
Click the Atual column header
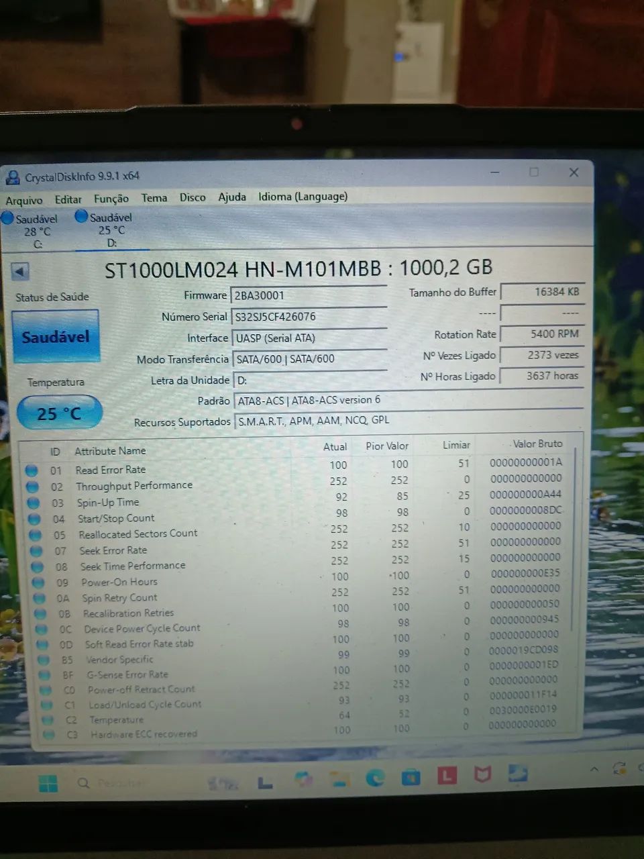pyautogui.click(x=335, y=446)
